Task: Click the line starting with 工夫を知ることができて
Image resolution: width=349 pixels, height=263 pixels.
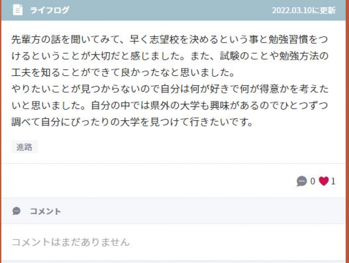Action: 123,72
